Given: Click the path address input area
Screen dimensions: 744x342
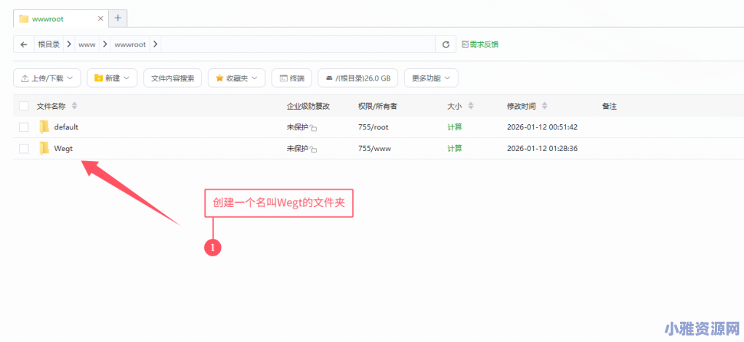Looking at the screenshot, I should point(299,44).
